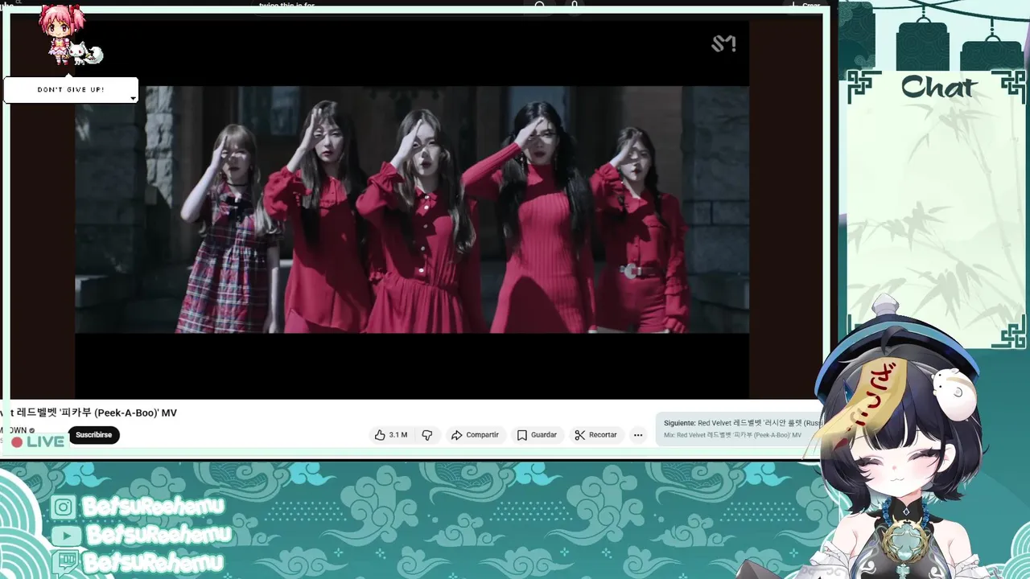Image resolution: width=1030 pixels, height=579 pixels.
Task: Click the Peek-A-Boo MV video player
Action: [412, 209]
